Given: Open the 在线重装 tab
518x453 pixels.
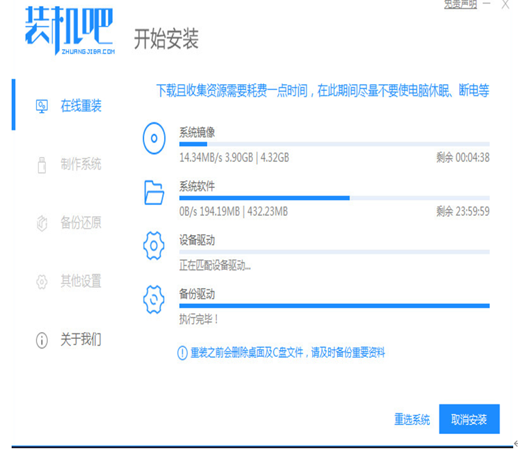Looking at the screenshot, I should tap(81, 106).
